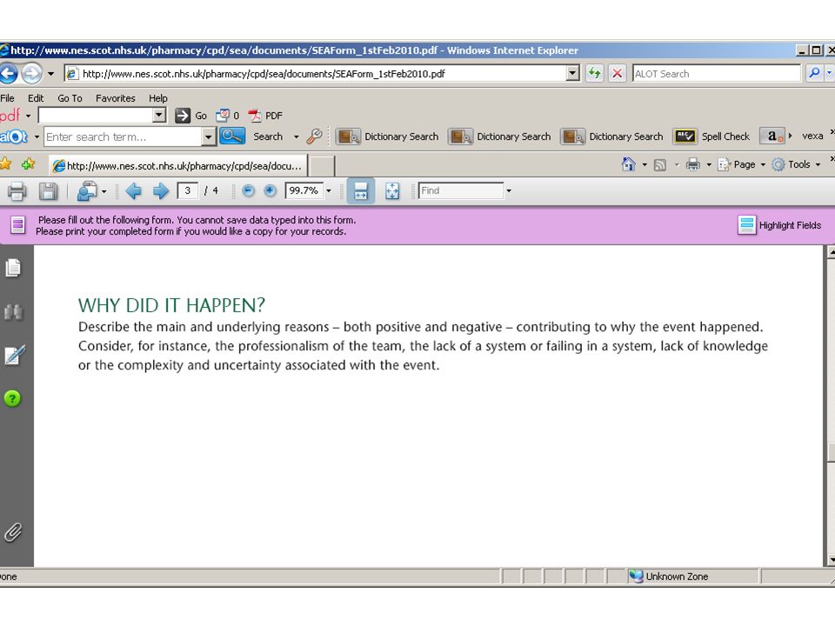This screenshot has width=835, height=626.
Task: Click the Amazon toolbar icon
Action: tap(772, 137)
